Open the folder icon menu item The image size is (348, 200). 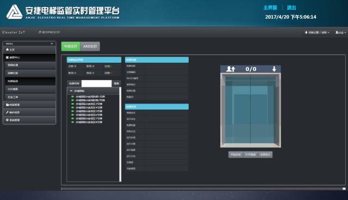tap(7, 105)
